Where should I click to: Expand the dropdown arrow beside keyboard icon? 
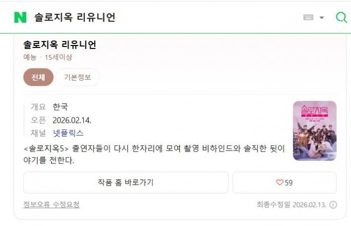click(x=321, y=17)
